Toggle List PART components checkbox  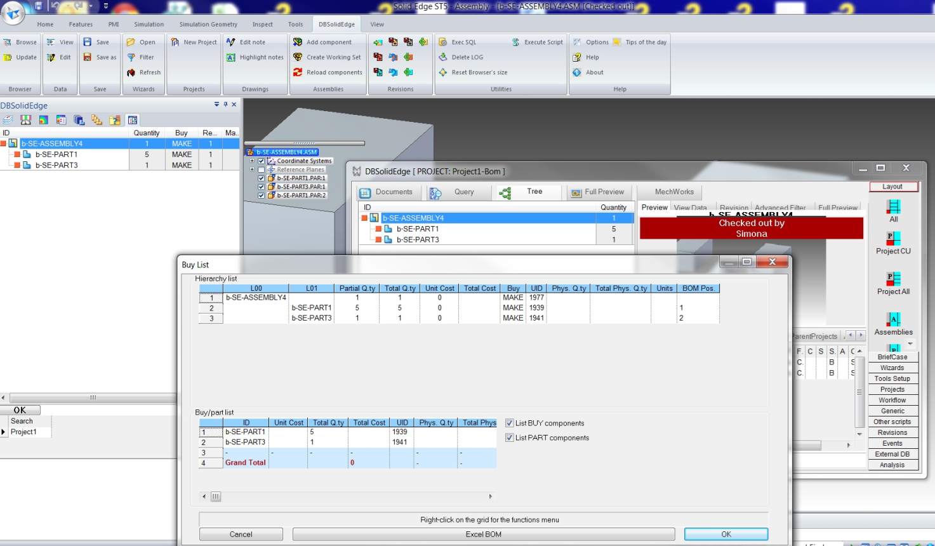tap(509, 437)
